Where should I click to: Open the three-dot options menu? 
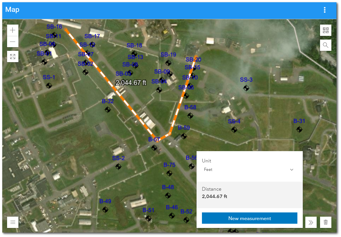coord(325,10)
